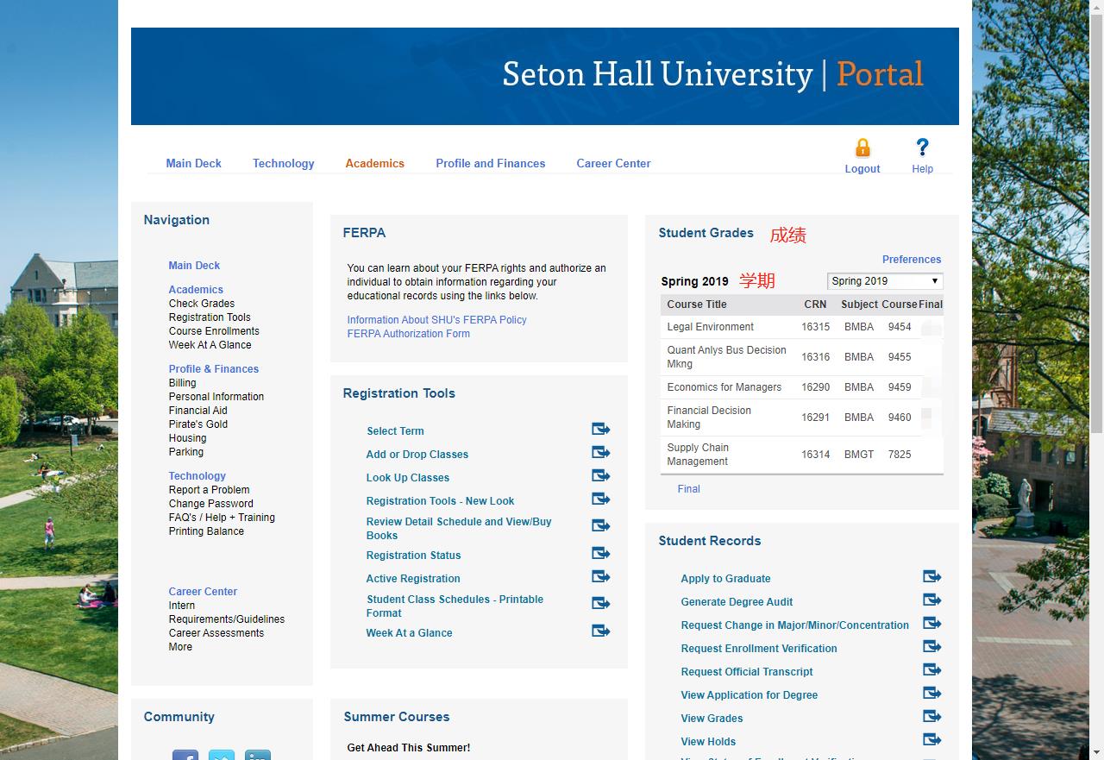This screenshot has width=1104, height=760.
Task: Click the Request Official Transcript link
Action: (x=747, y=672)
